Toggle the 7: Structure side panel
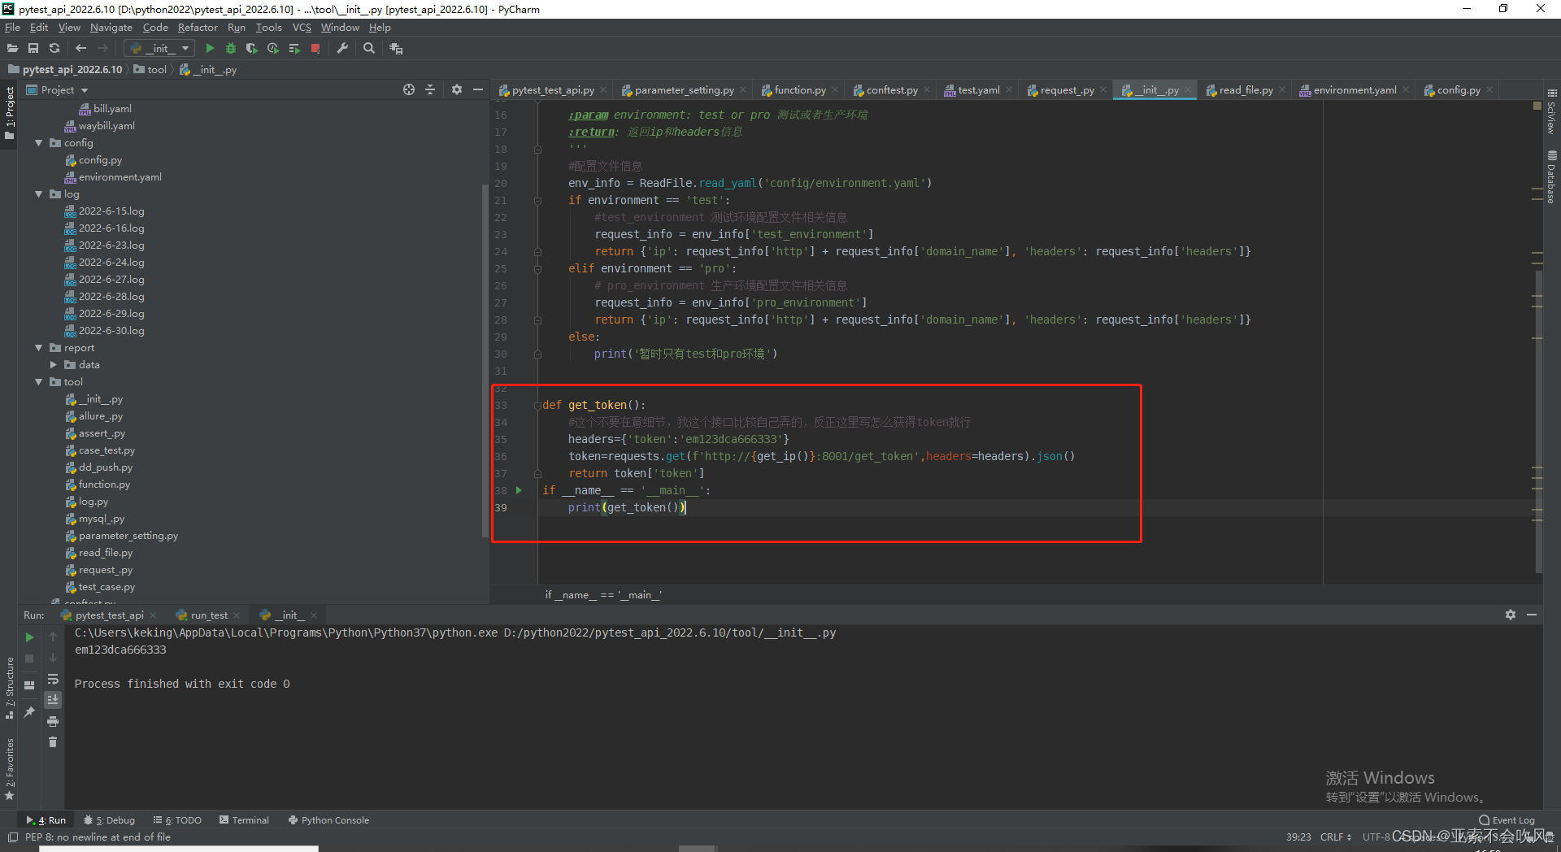Image resolution: width=1561 pixels, height=852 pixels. 10,688
